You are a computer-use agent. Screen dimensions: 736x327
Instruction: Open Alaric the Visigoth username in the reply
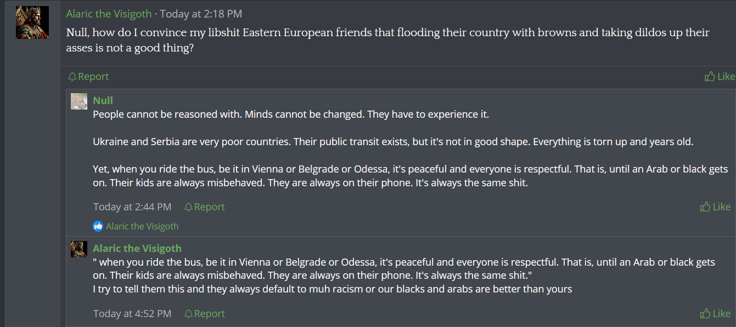click(x=137, y=248)
